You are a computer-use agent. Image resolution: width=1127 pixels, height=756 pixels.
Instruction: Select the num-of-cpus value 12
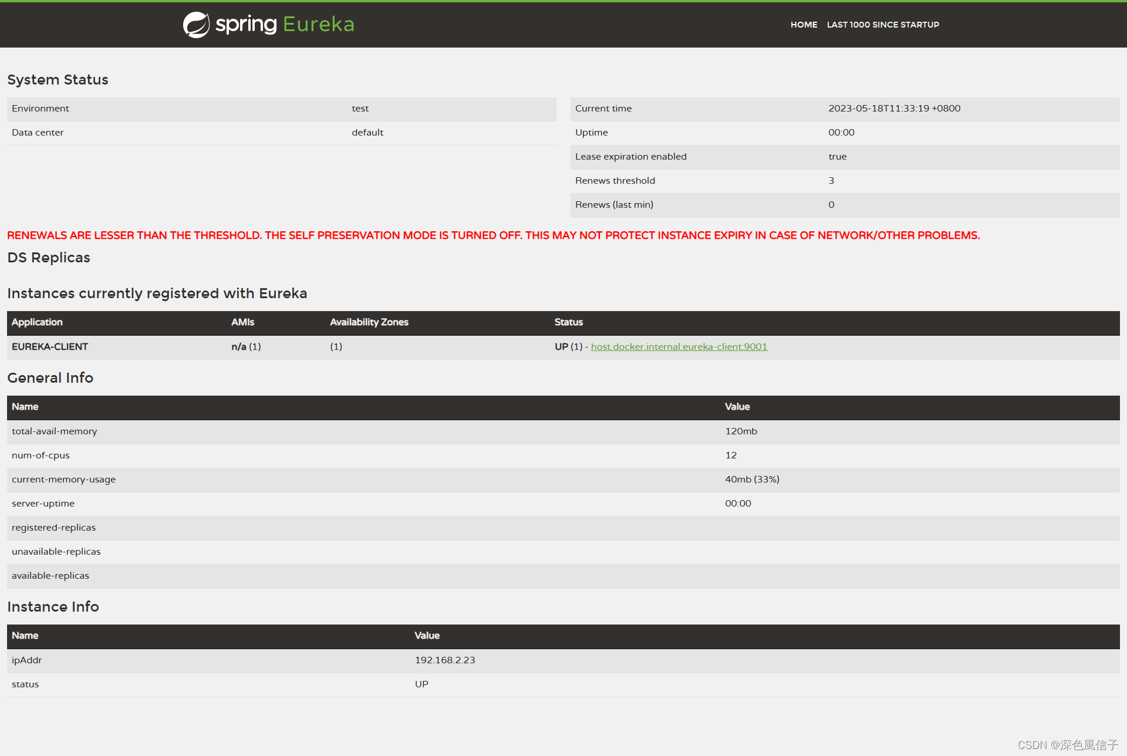[731, 455]
